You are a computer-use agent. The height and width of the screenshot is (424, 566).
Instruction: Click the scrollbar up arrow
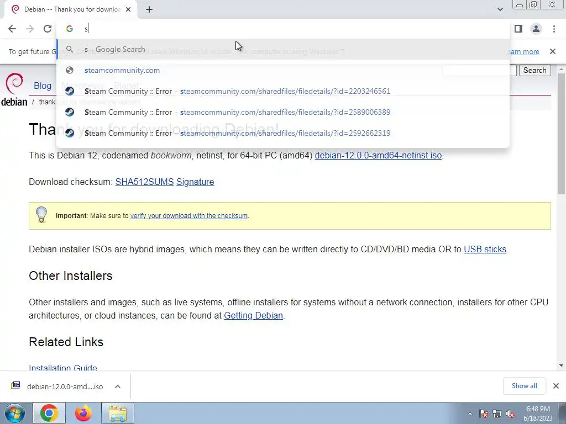562,69
